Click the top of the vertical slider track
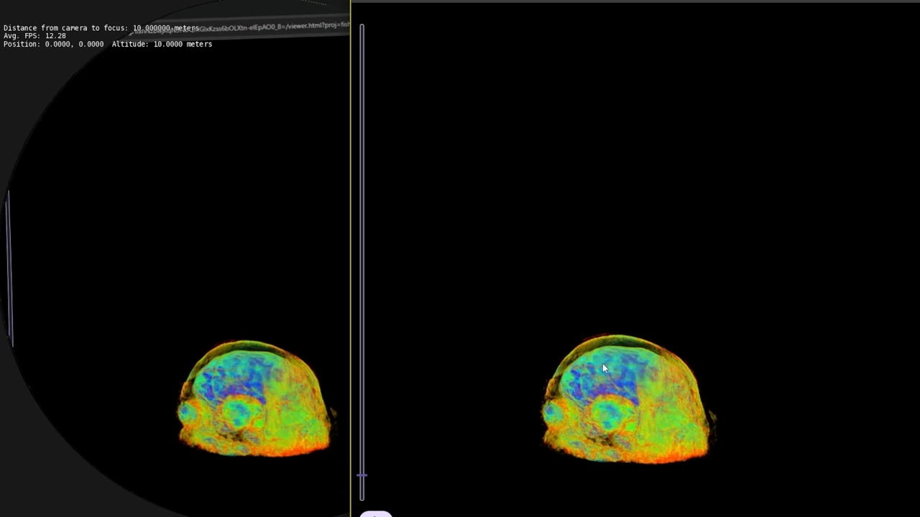 362,27
